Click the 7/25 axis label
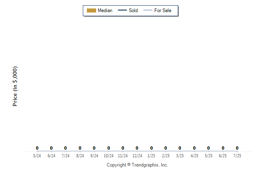 pos(237,156)
